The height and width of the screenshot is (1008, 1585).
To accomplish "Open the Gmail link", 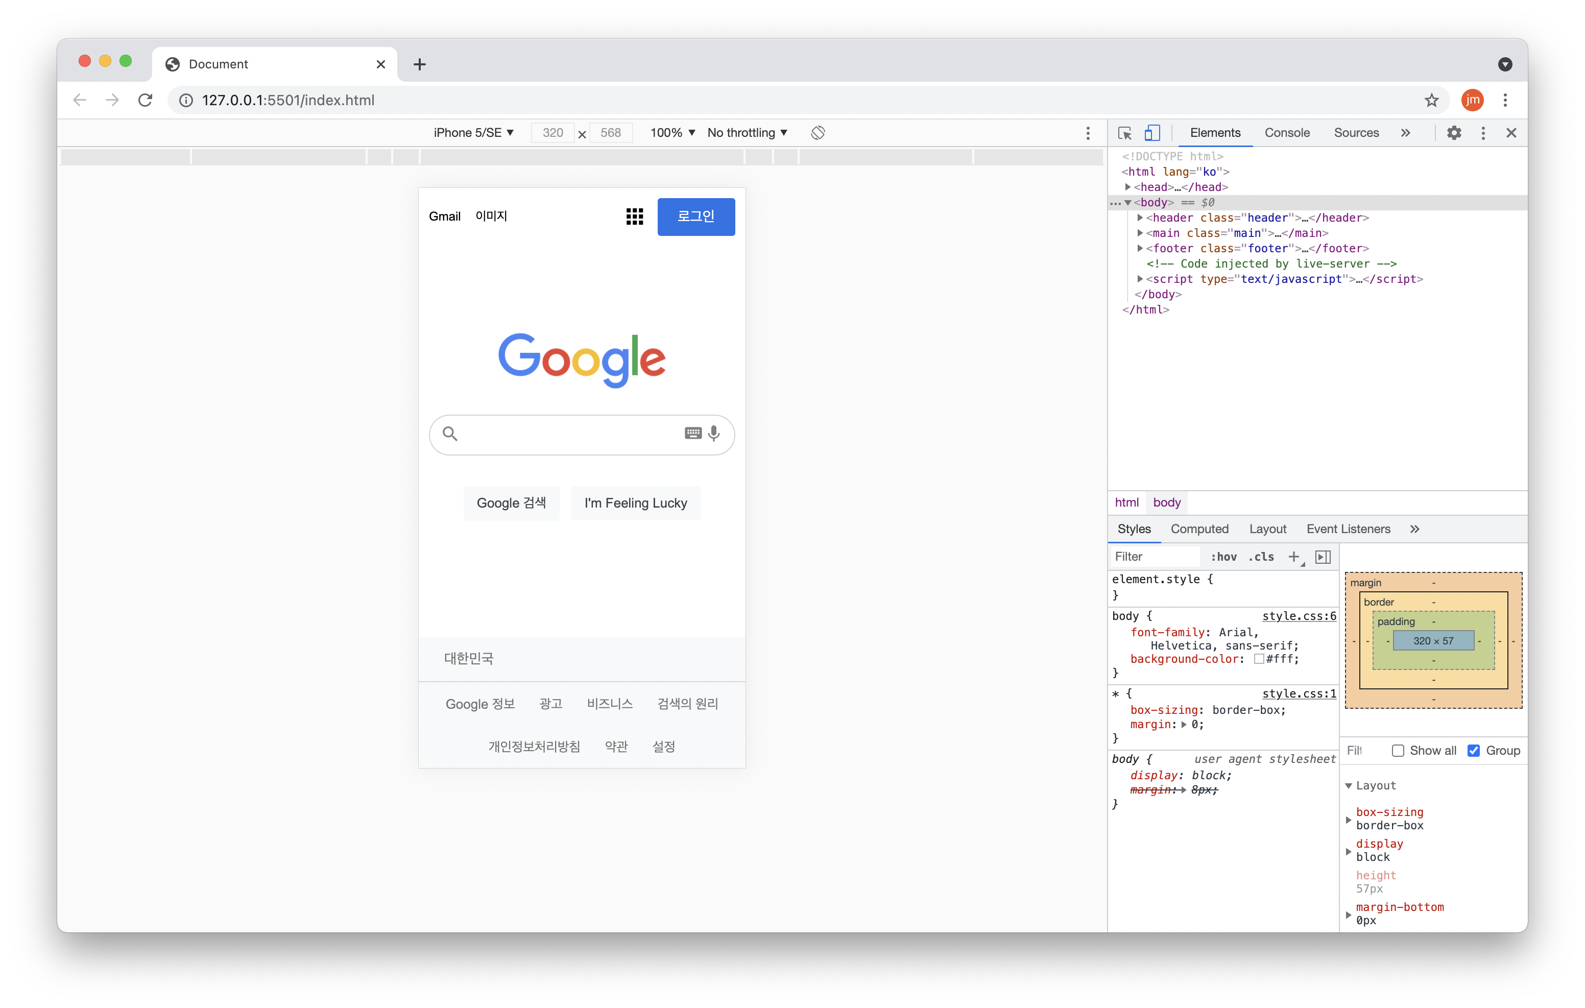I will pos(444,217).
